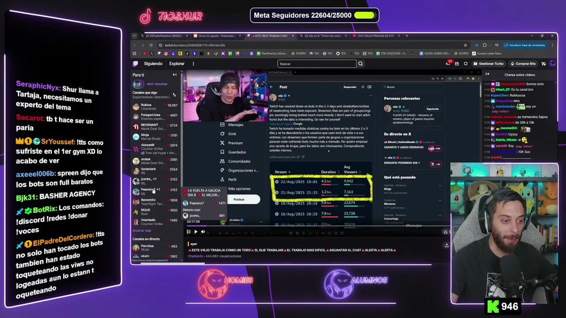
Task: Switch to xQc en X tab
Action: [x=324, y=36]
